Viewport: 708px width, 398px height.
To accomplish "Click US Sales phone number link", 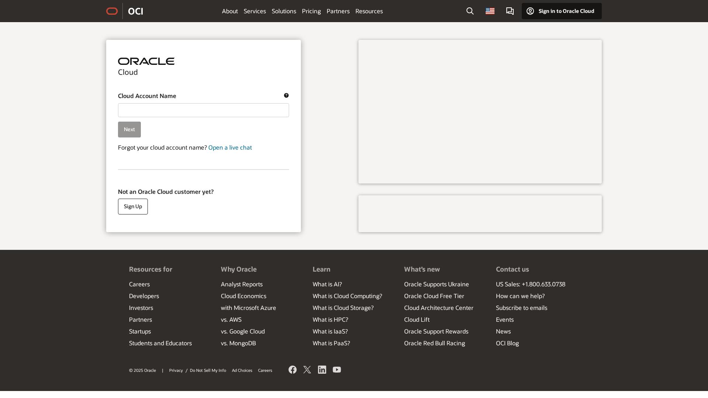I will (531, 284).
